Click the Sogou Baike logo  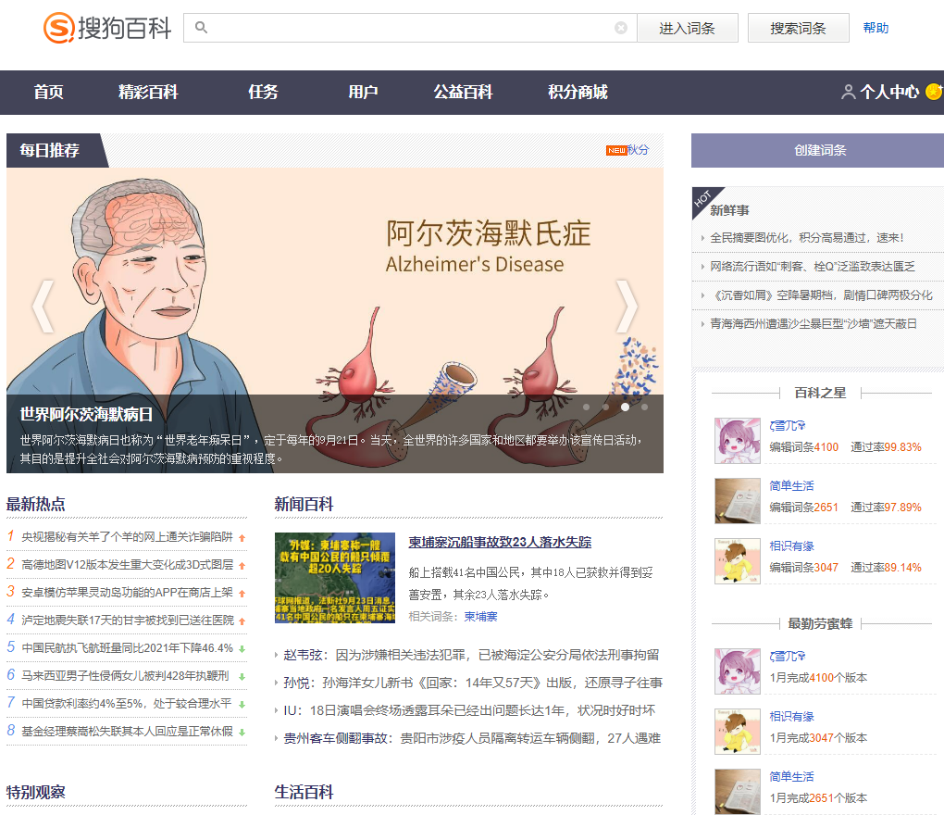pyautogui.click(x=106, y=28)
